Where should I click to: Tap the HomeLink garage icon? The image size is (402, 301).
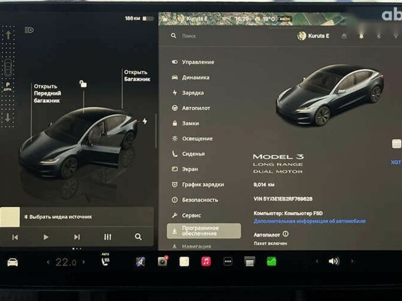click(344, 36)
